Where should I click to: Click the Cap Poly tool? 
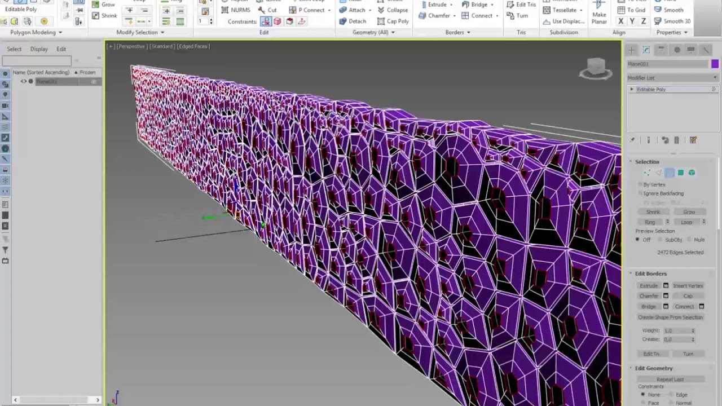(393, 21)
